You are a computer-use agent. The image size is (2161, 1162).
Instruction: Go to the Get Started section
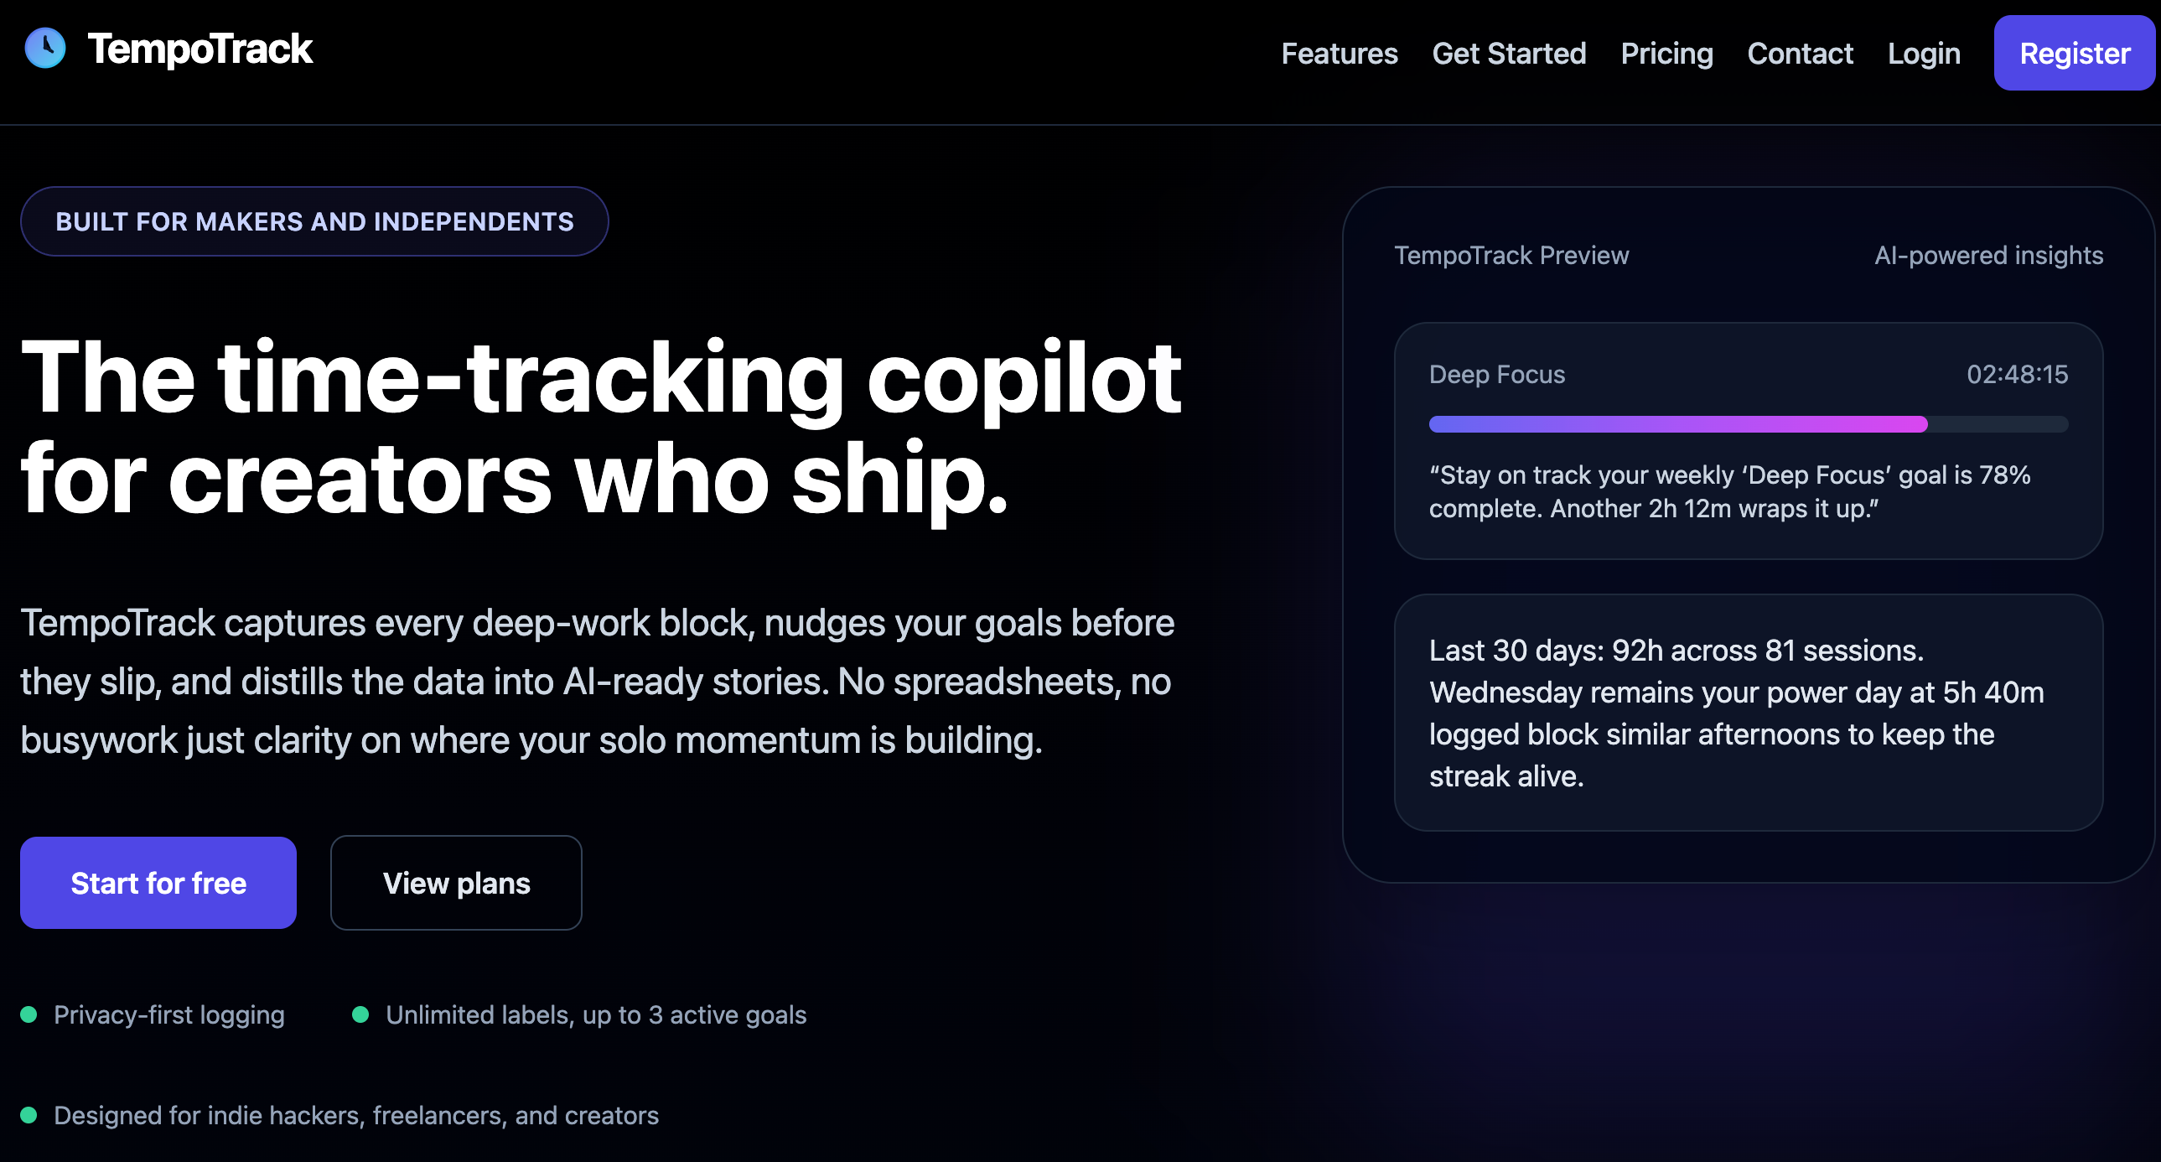[x=1508, y=54]
